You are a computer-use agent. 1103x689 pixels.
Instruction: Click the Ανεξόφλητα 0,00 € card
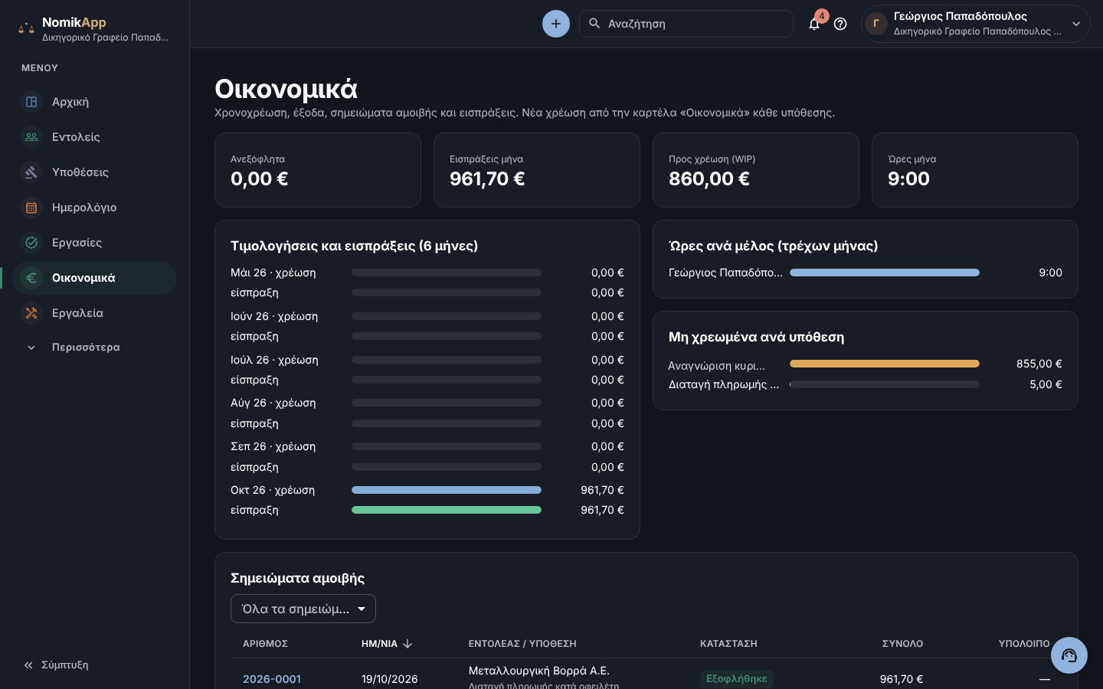point(318,170)
